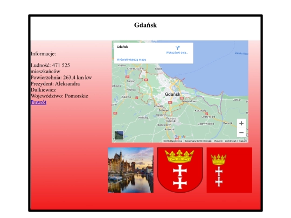This screenshot has width=291, height=218.
Task: Click the Gdańsk city label on map
Action: [x=172, y=94]
